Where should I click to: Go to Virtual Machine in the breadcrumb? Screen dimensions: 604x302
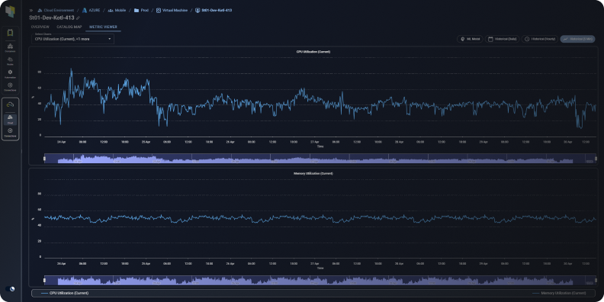[172, 11]
